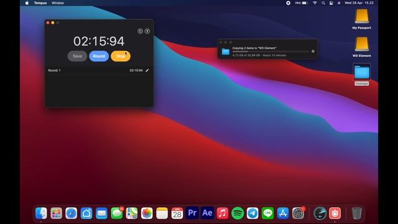
Task: Open Notes from the dock
Action: (x=162, y=213)
